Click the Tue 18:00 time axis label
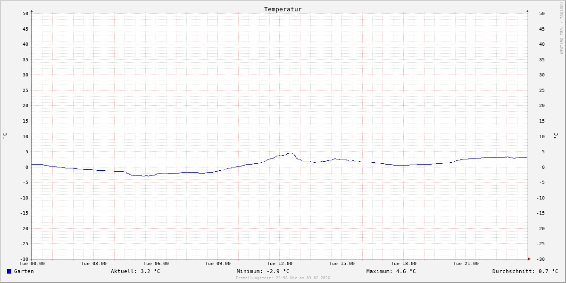Viewport: 566px width, 283px height. [404, 264]
